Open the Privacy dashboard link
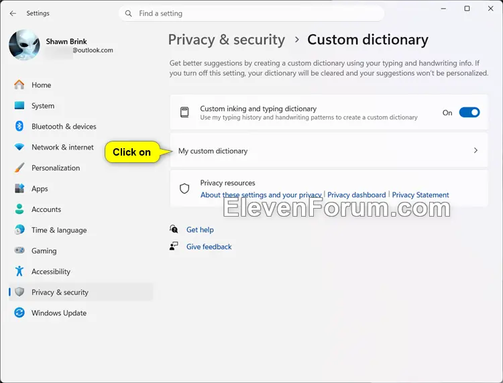Image resolution: width=503 pixels, height=383 pixels. pos(356,195)
